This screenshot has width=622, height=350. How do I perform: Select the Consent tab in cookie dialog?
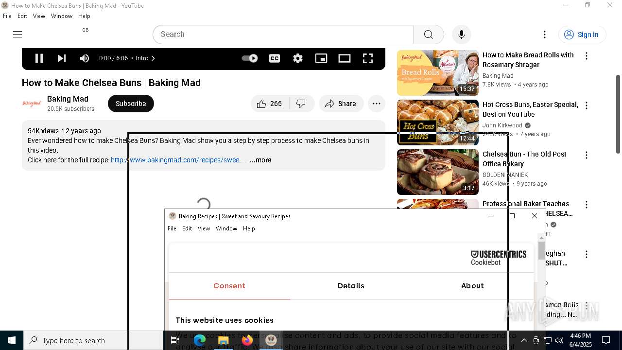coord(229,286)
